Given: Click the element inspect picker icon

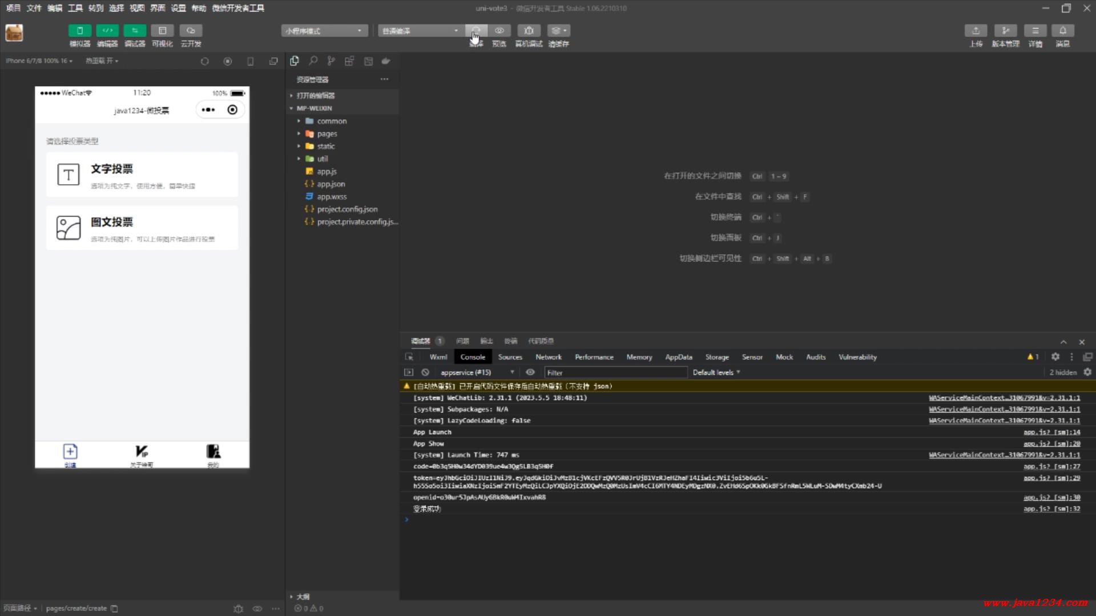Looking at the screenshot, I should tap(409, 357).
